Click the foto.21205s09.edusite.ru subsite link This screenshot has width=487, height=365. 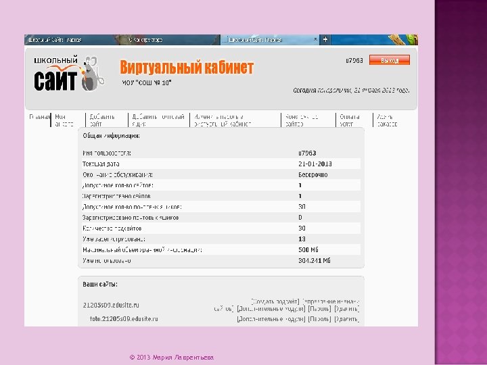click(124, 319)
